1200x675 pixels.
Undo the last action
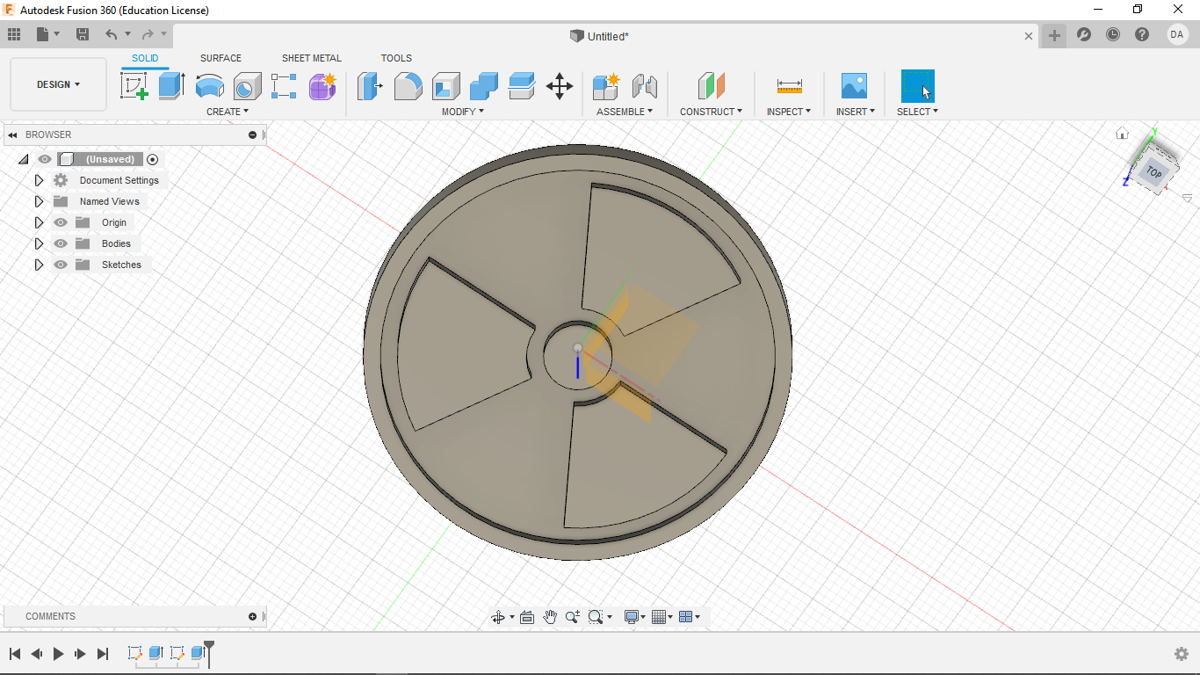point(111,34)
